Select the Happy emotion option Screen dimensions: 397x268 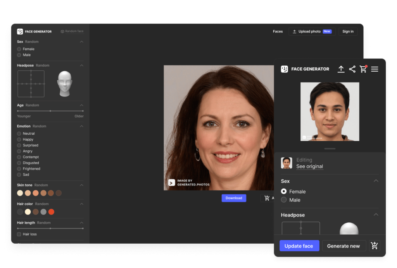(19, 139)
